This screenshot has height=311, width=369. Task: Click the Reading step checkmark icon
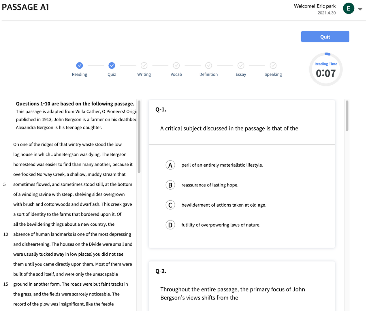[x=80, y=65]
